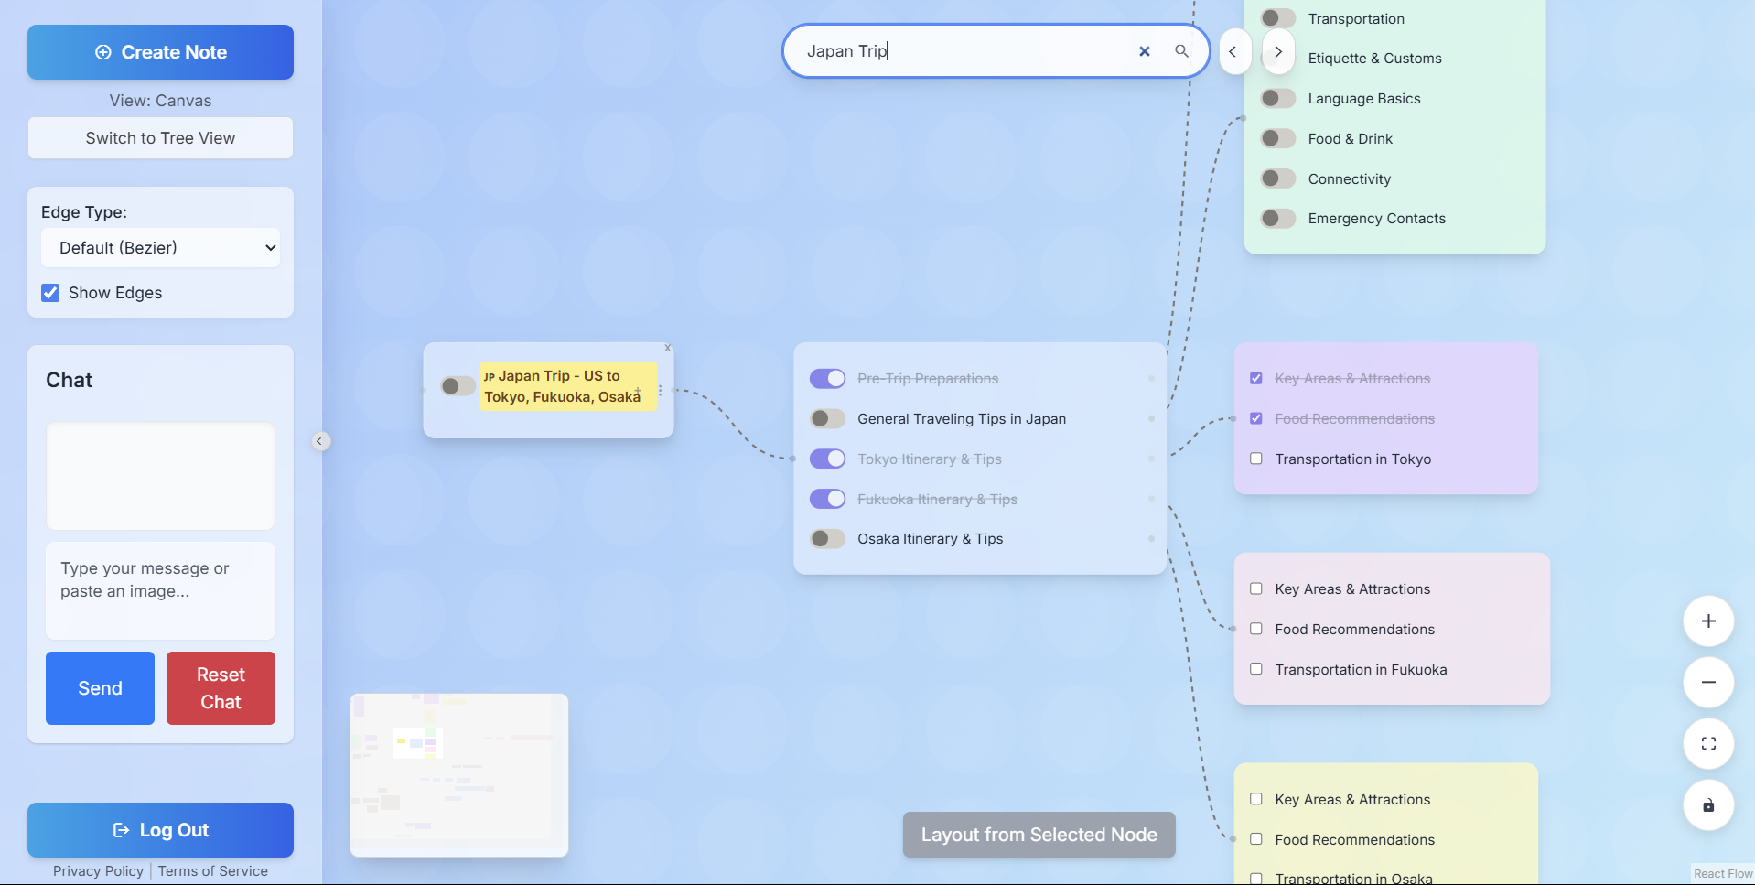Screen dimensions: 1755x885
Task: Uncheck the Show Edges checkbox
Action: point(50,293)
